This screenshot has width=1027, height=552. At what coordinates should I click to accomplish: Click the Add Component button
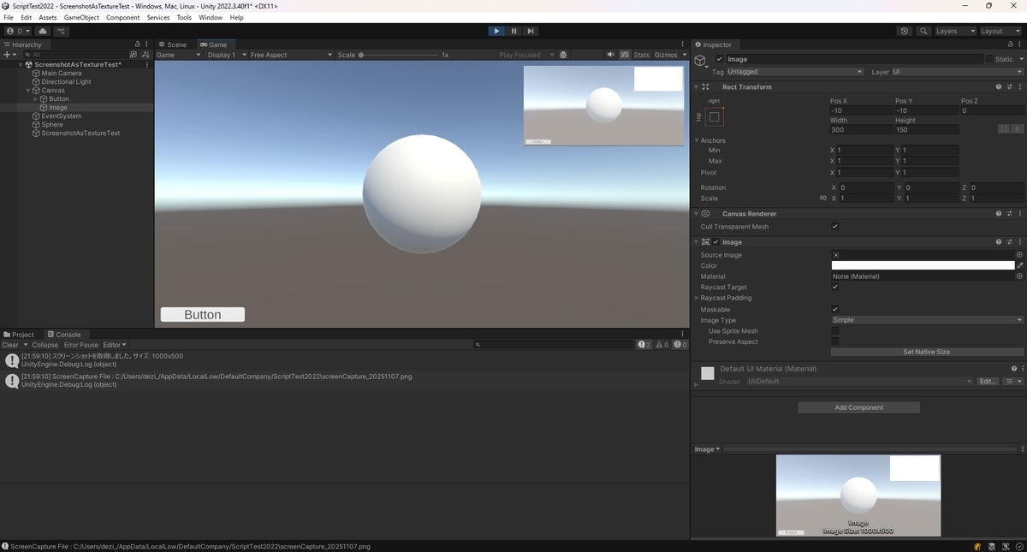(858, 407)
